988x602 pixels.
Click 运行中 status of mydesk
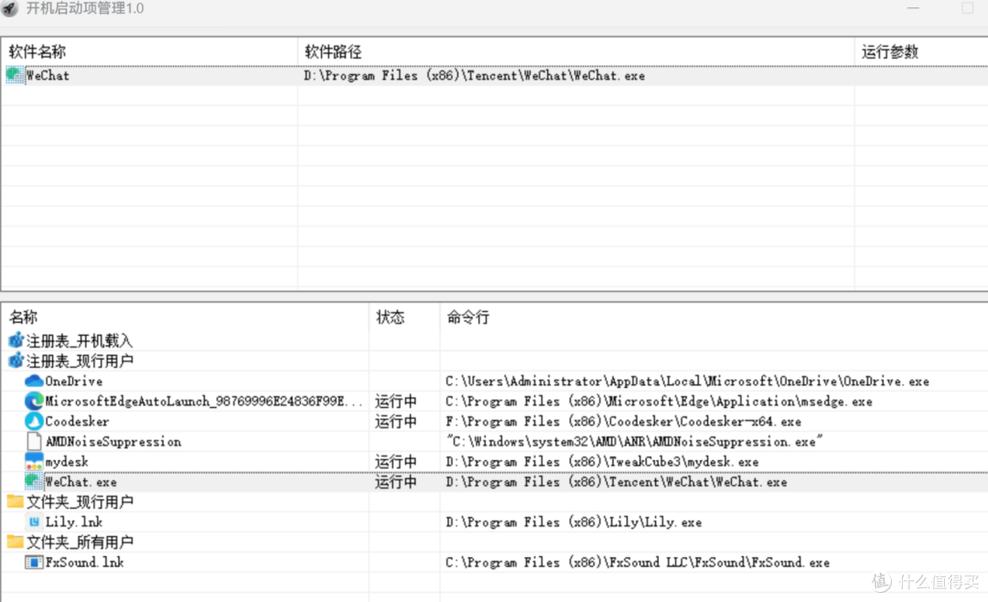(x=396, y=462)
